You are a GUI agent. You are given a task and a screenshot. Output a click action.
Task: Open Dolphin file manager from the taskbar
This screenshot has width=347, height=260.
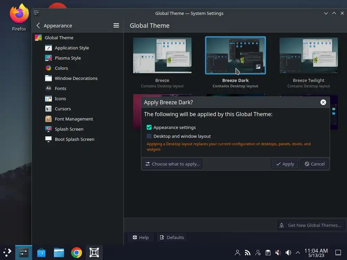[59, 253]
